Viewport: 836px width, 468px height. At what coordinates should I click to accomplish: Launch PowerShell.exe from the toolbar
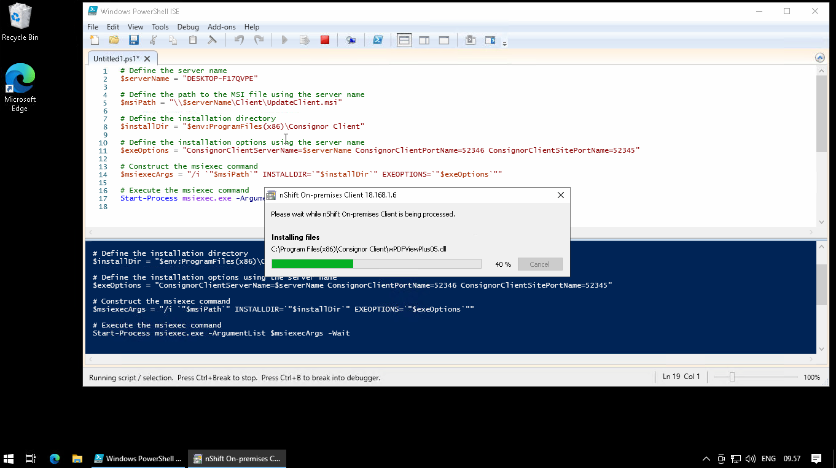coord(378,40)
